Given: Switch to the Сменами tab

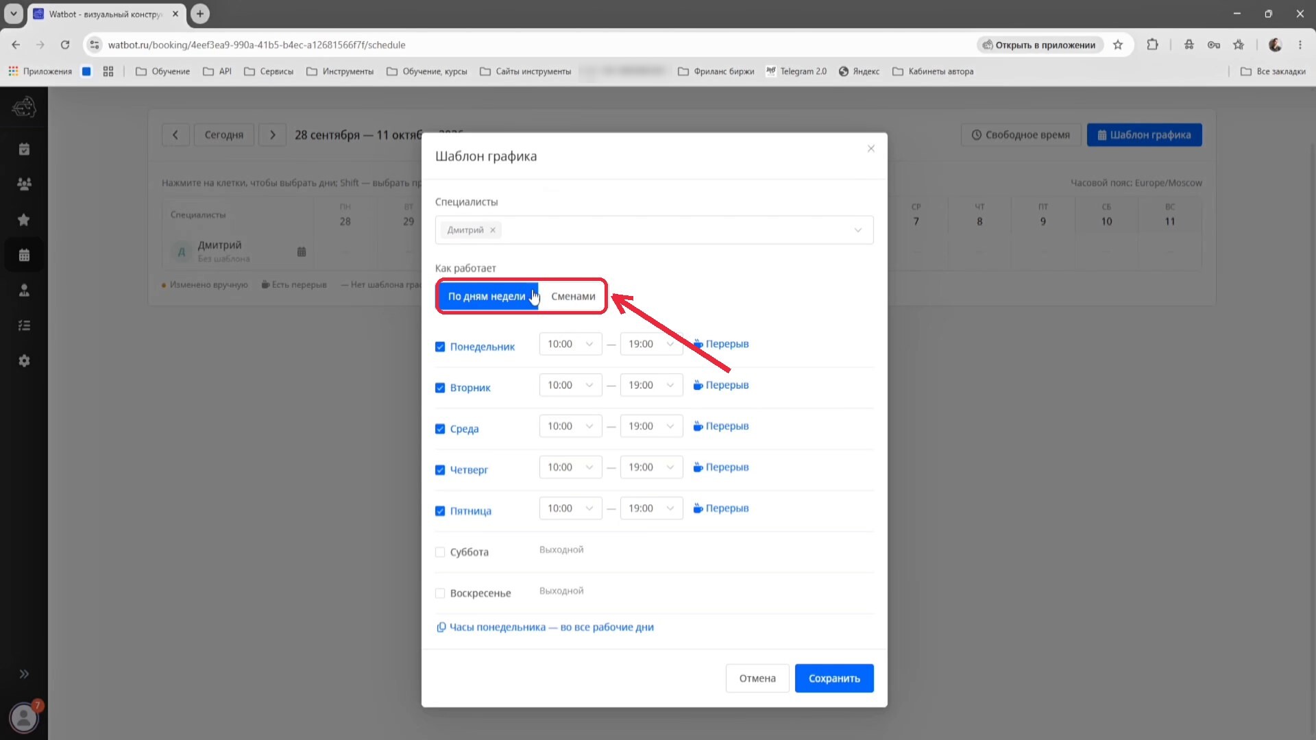Looking at the screenshot, I should tap(573, 296).
